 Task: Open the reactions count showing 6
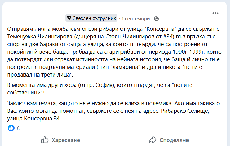[18, 128]
